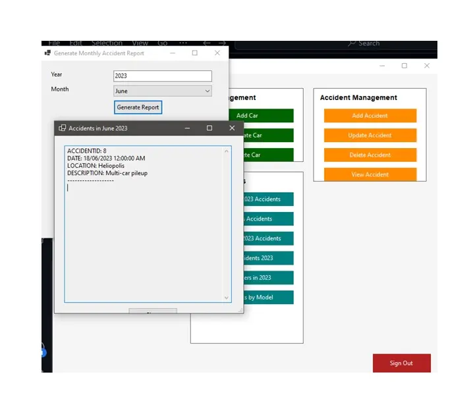
Task: Click the Update Accident button
Action: [x=370, y=136]
